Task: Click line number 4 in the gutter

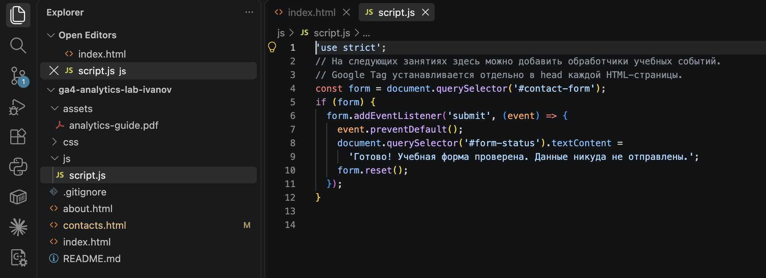Action: tap(293, 89)
